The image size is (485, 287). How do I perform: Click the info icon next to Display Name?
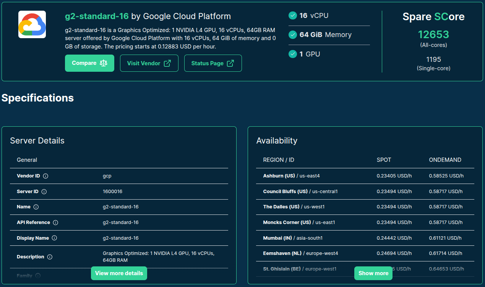click(x=54, y=238)
